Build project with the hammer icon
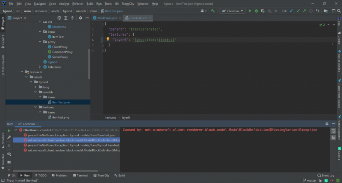The width and height of the screenshot is (342, 183). click(213, 11)
